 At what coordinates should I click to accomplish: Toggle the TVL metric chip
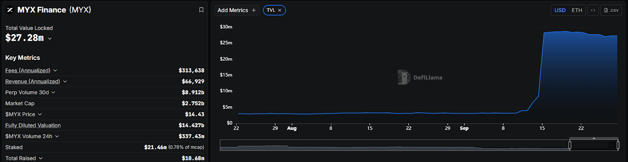pos(274,10)
